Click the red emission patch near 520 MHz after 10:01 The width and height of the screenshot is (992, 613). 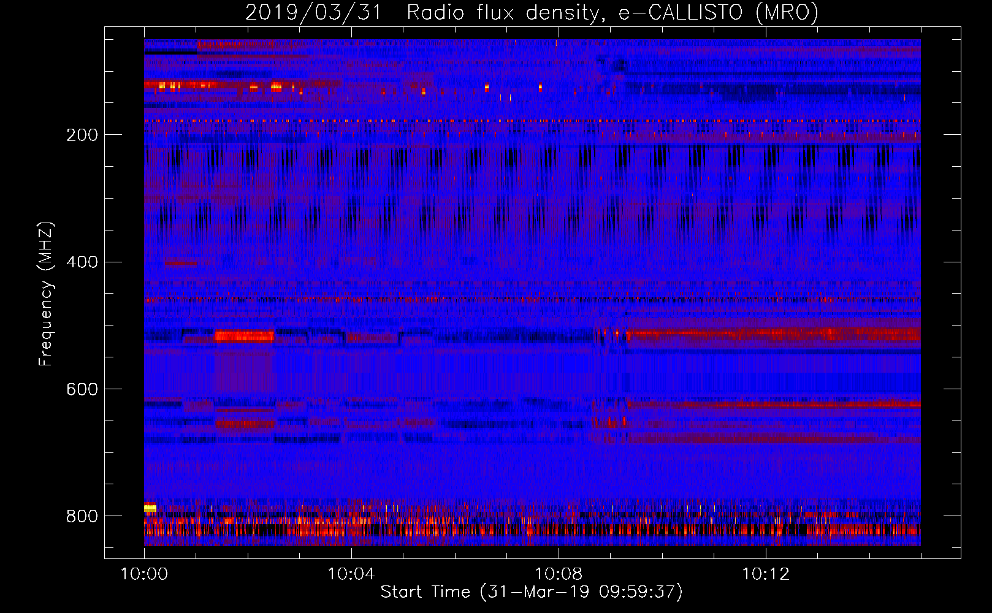click(x=244, y=336)
